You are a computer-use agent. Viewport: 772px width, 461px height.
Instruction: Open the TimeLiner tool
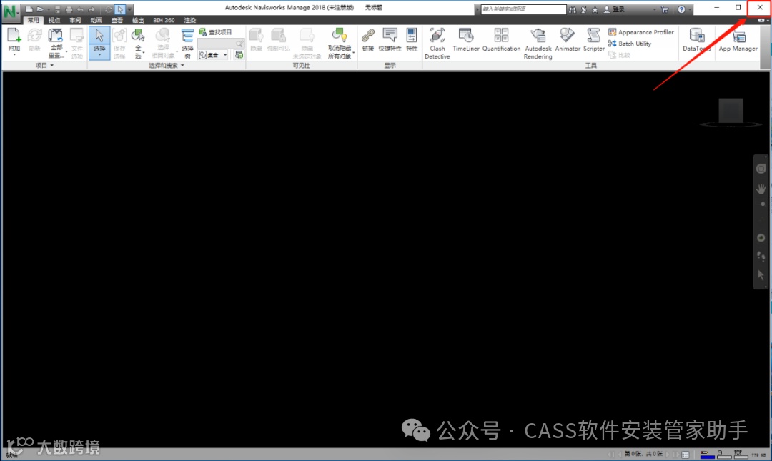(466, 40)
